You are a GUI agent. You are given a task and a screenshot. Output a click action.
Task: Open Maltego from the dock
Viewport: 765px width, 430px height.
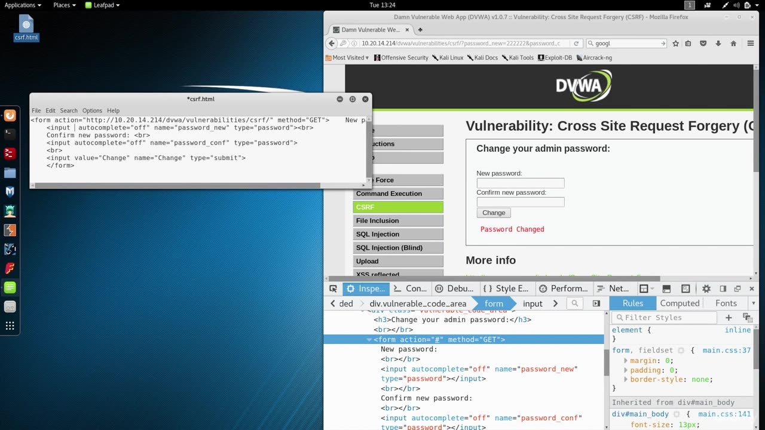(x=10, y=249)
